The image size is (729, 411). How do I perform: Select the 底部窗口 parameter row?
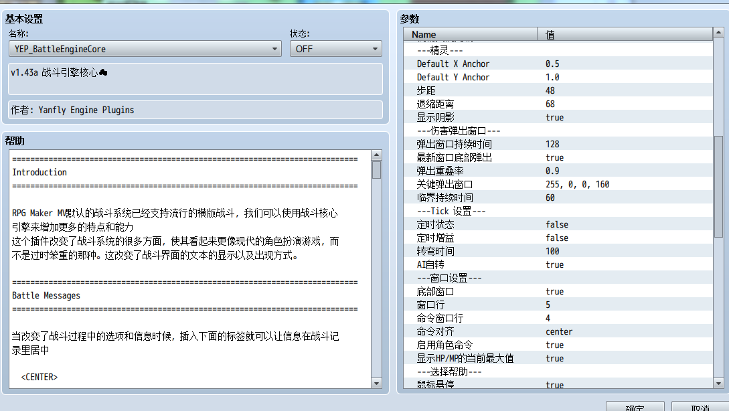pyautogui.click(x=558, y=291)
